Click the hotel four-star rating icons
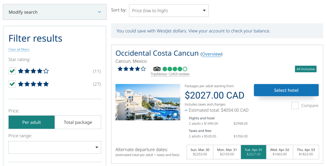Image resolution: width=326 pixels, height=166 pixels. tap(131, 69)
